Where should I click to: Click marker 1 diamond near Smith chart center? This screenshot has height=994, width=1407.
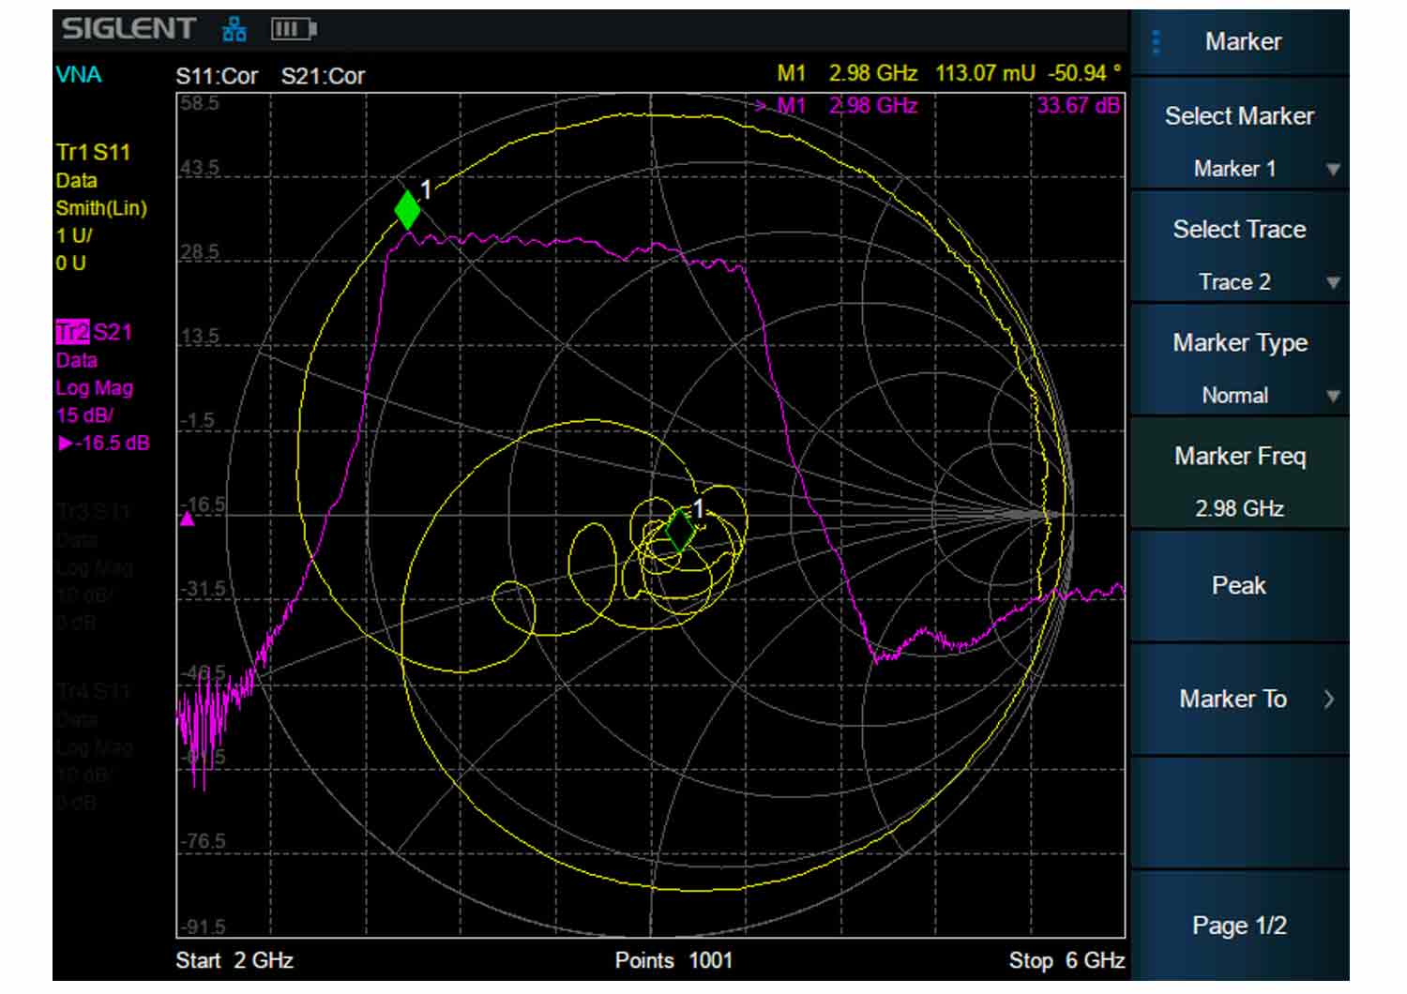point(680,530)
